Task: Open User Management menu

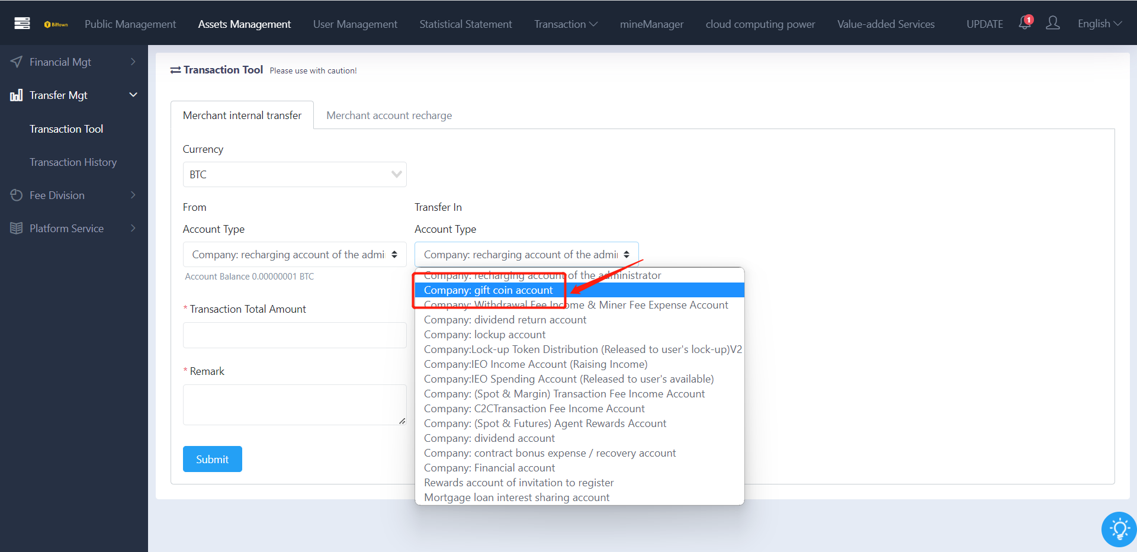Action: [x=355, y=24]
